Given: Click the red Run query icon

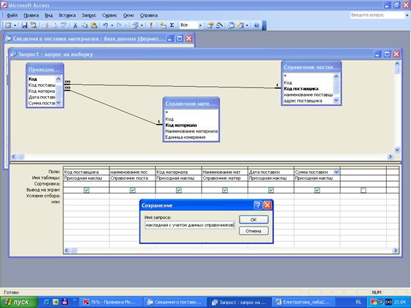Looking at the screenshot, I should click(151, 26).
